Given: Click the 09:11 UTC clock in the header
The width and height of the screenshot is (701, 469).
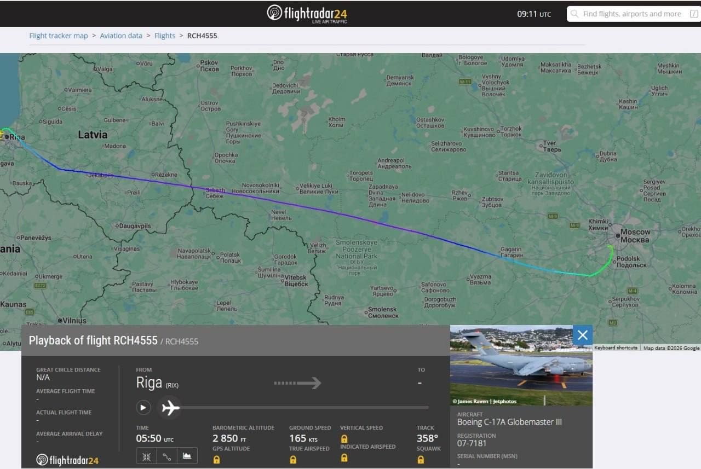Looking at the screenshot, I should pos(534,14).
